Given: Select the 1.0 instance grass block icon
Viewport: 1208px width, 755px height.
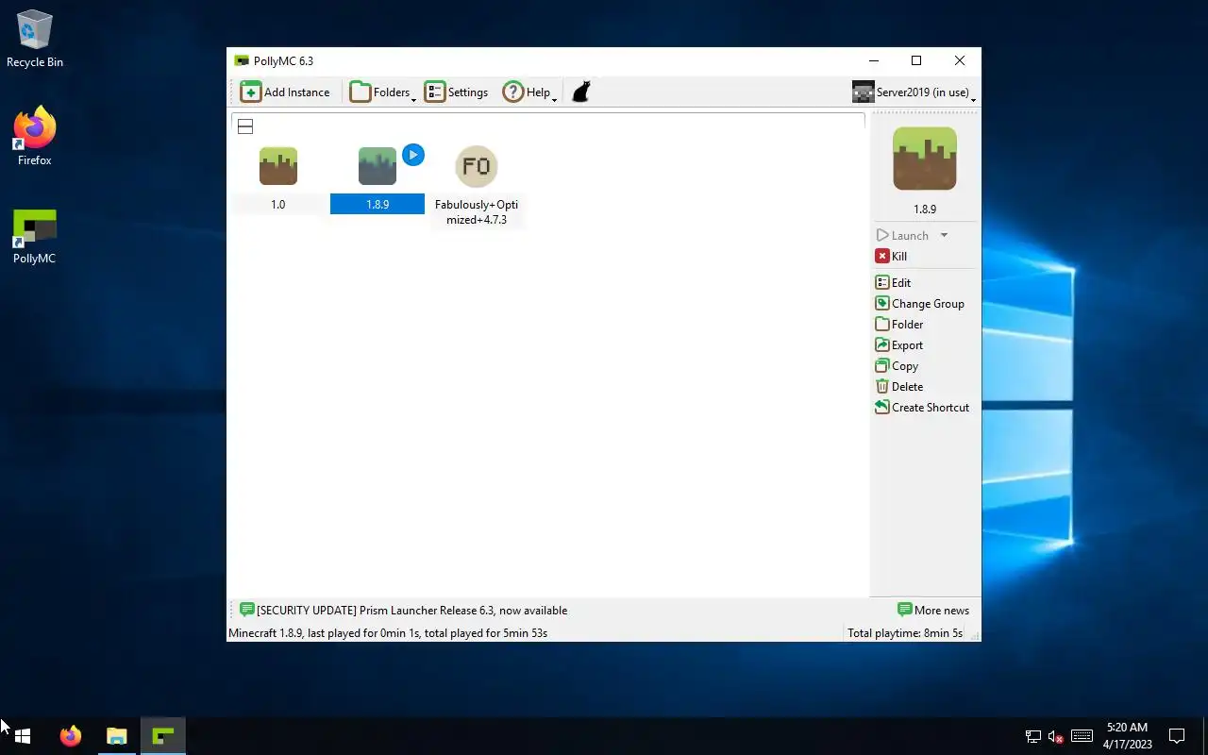Looking at the screenshot, I should (x=278, y=166).
